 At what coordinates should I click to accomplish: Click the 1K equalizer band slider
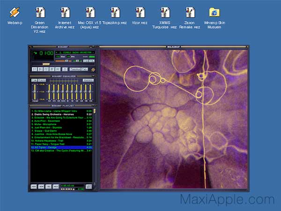click(x=67, y=91)
